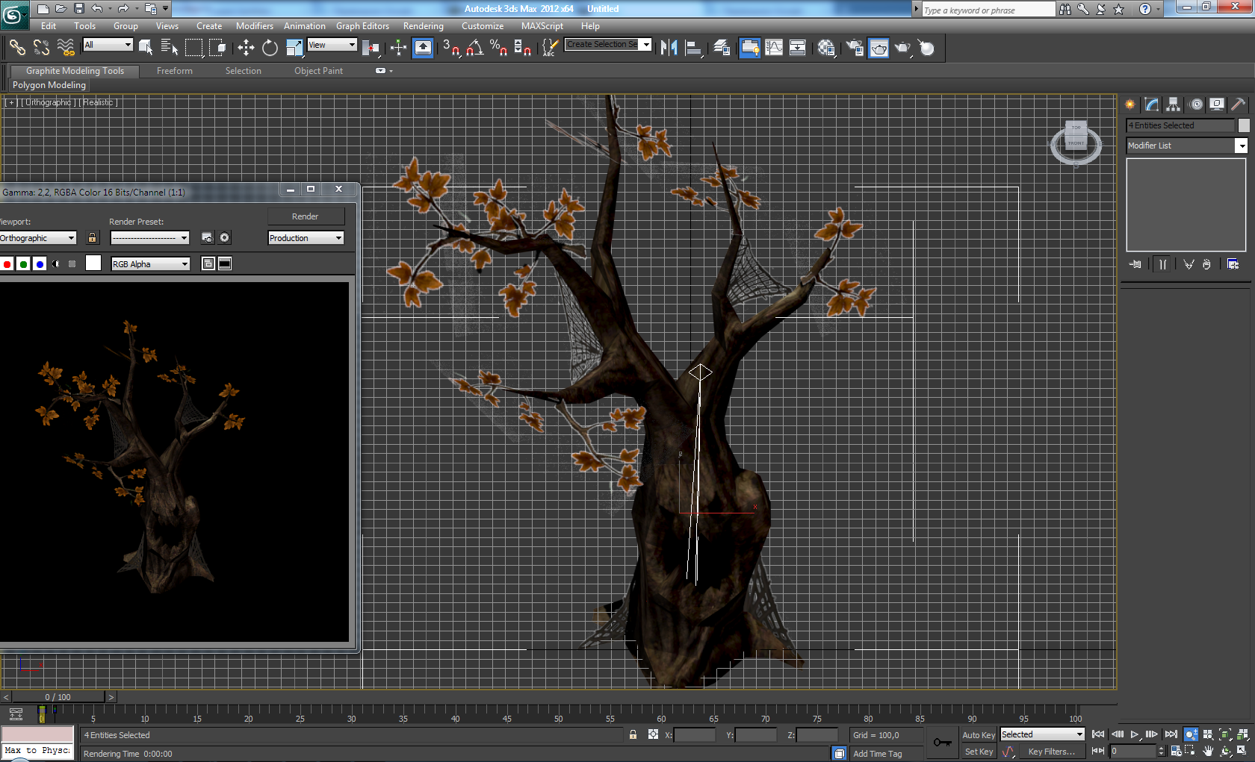Open the Material Editor from toolbar

[x=825, y=49]
